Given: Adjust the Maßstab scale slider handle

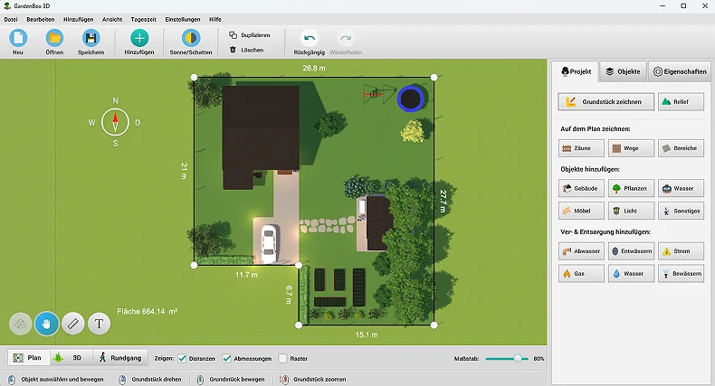Looking at the screenshot, I should (x=518, y=359).
